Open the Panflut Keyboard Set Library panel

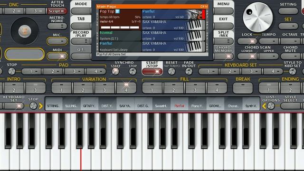pos(120,47)
